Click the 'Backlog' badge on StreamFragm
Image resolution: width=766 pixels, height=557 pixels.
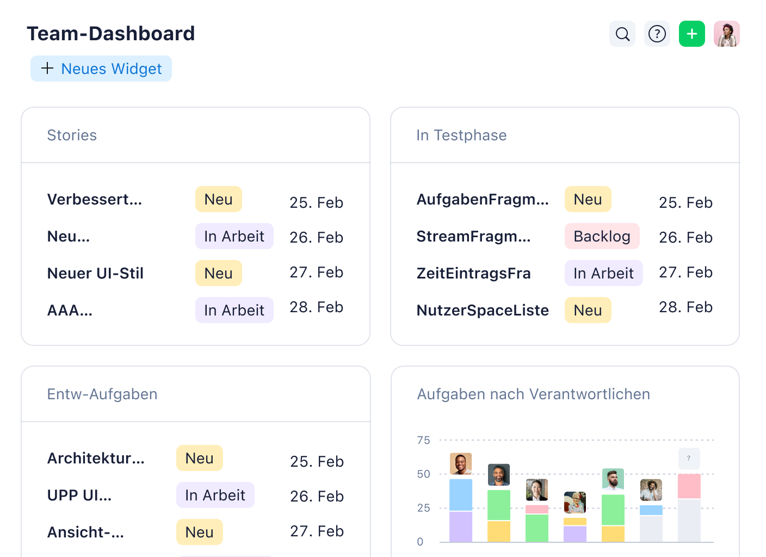602,236
